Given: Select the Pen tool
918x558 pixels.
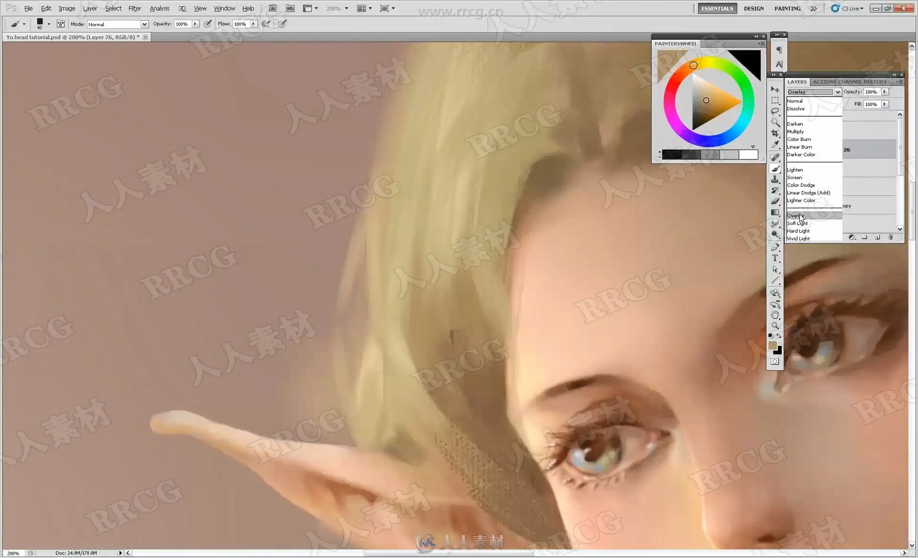Looking at the screenshot, I should [775, 247].
